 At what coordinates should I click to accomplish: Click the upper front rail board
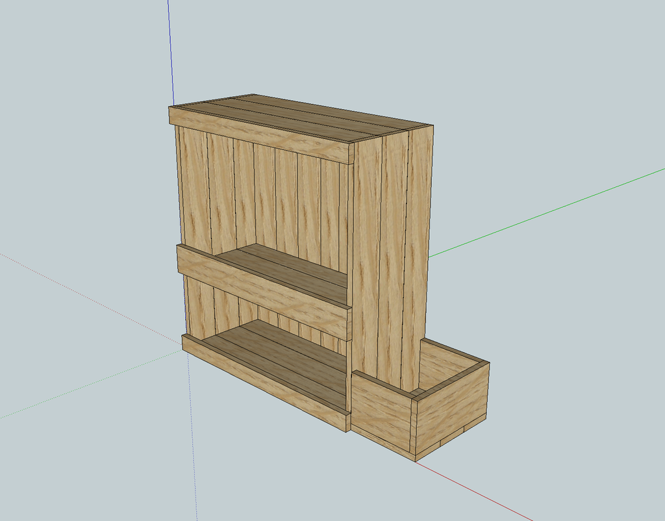[x=261, y=135]
